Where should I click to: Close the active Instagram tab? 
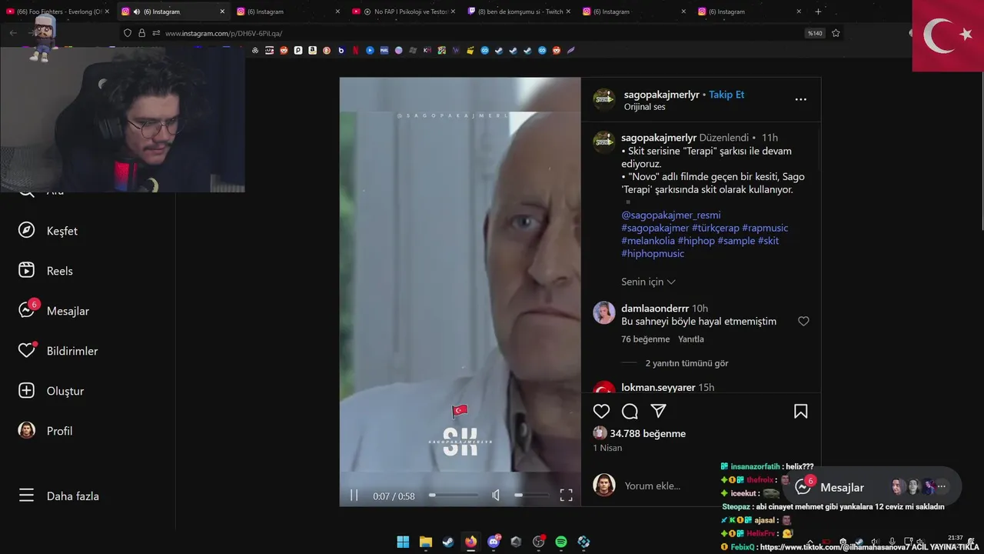(x=222, y=12)
